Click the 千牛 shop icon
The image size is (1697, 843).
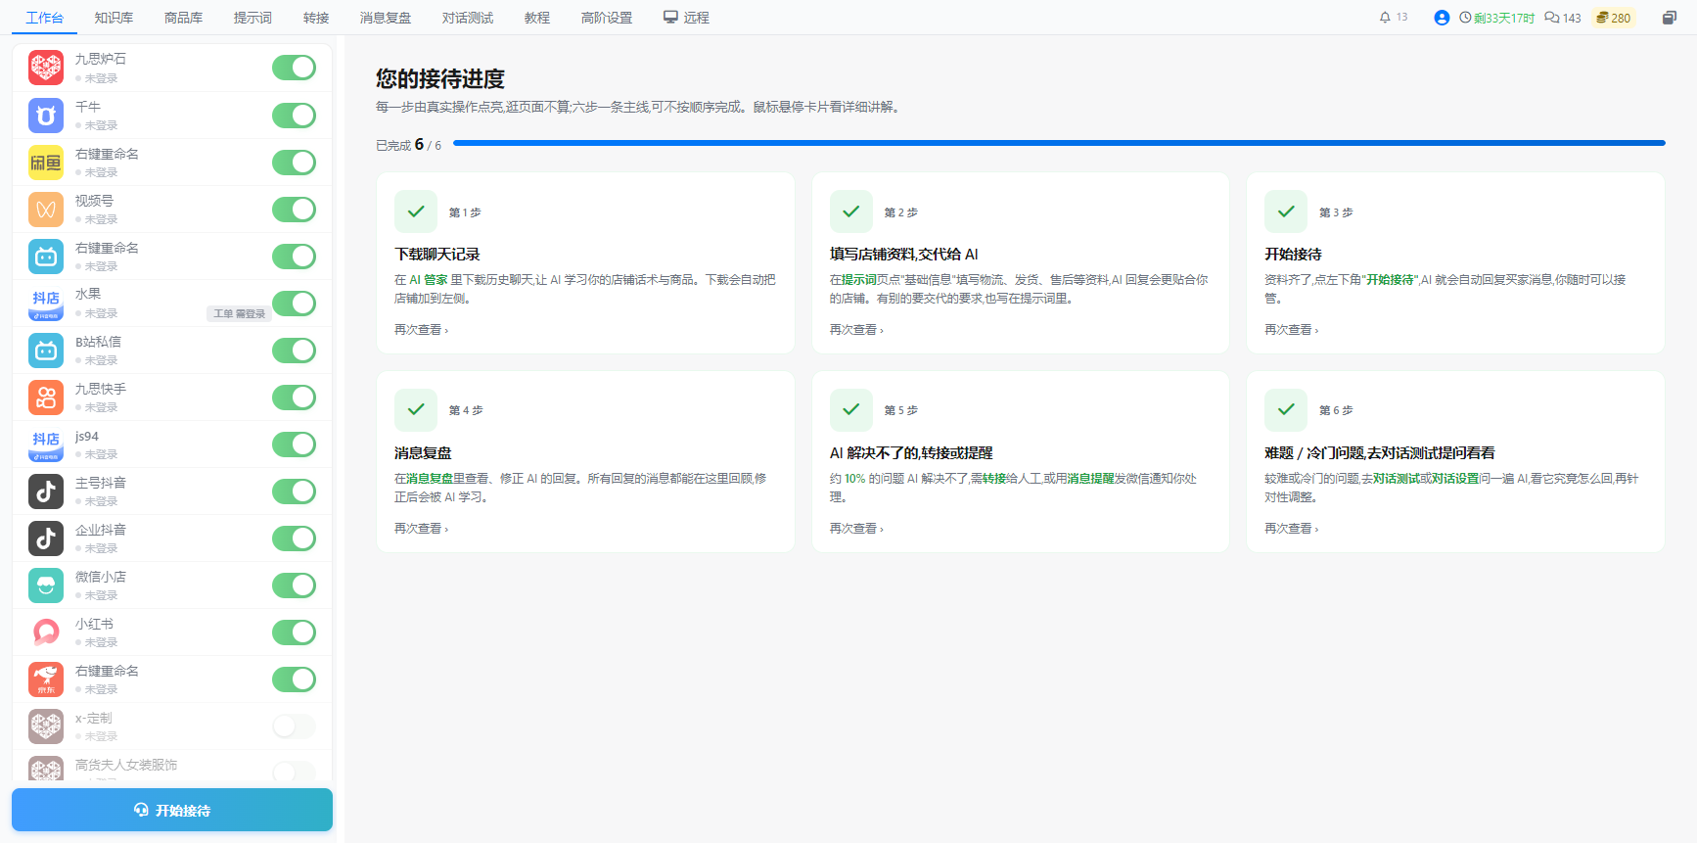click(46, 116)
